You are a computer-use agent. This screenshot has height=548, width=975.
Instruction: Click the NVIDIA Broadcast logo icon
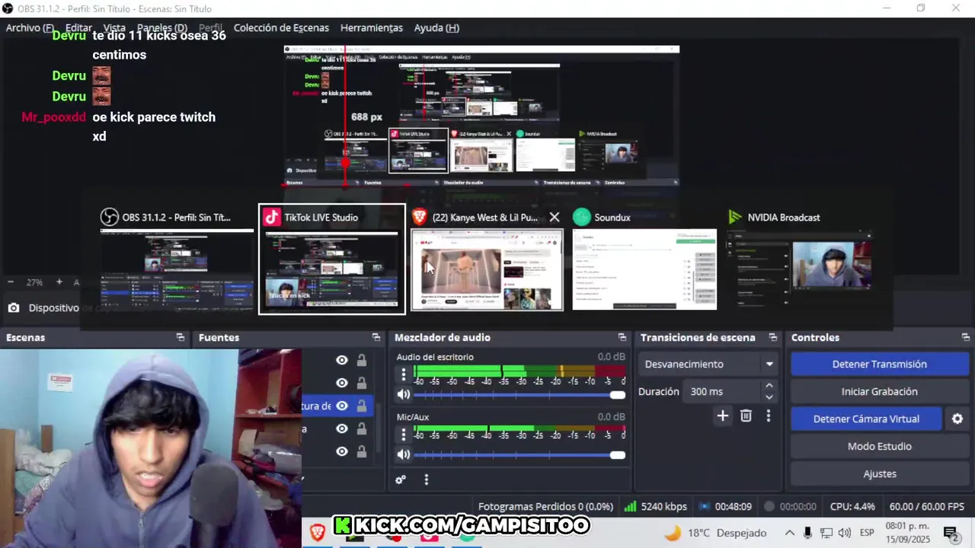click(x=735, y=217)
